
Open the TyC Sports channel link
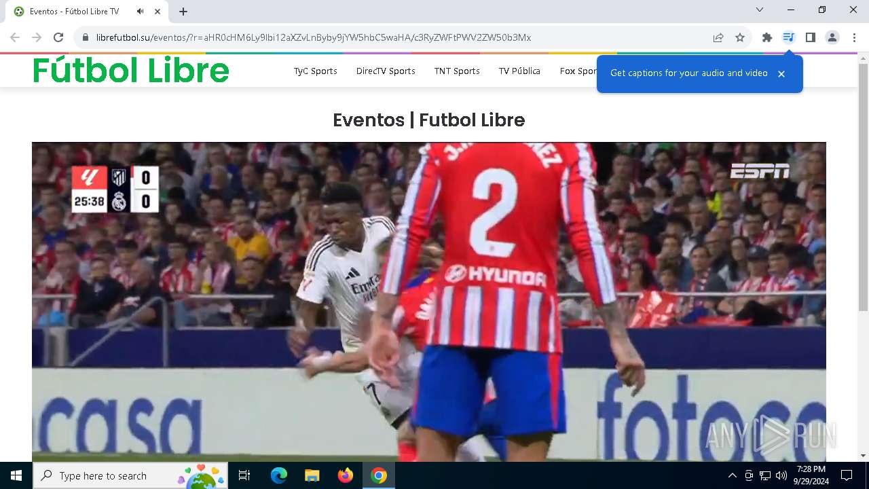point(315,71)
